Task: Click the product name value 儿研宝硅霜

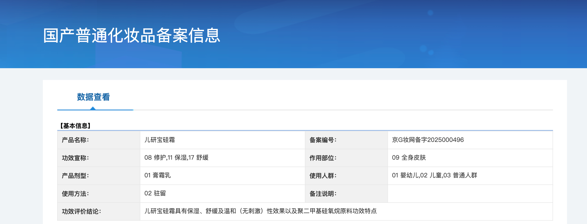Action: 160,140
